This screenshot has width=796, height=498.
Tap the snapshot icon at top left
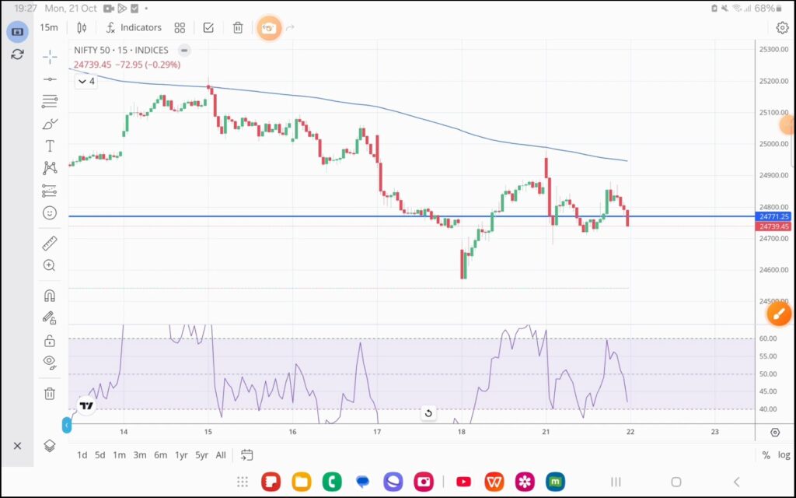click(x=17, y=31)
